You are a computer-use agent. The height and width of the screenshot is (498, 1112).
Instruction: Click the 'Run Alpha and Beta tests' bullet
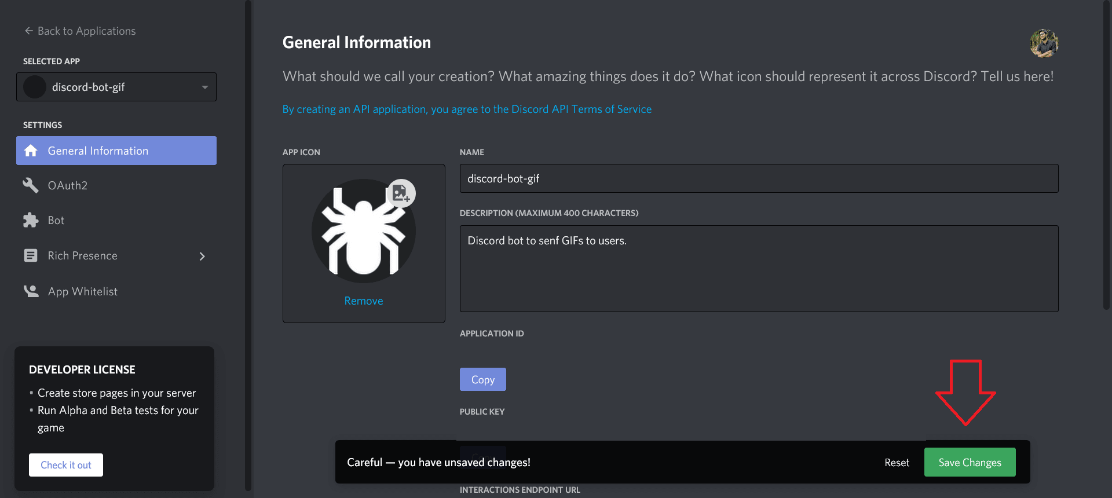pyautogui.click(x=118, y=419)
